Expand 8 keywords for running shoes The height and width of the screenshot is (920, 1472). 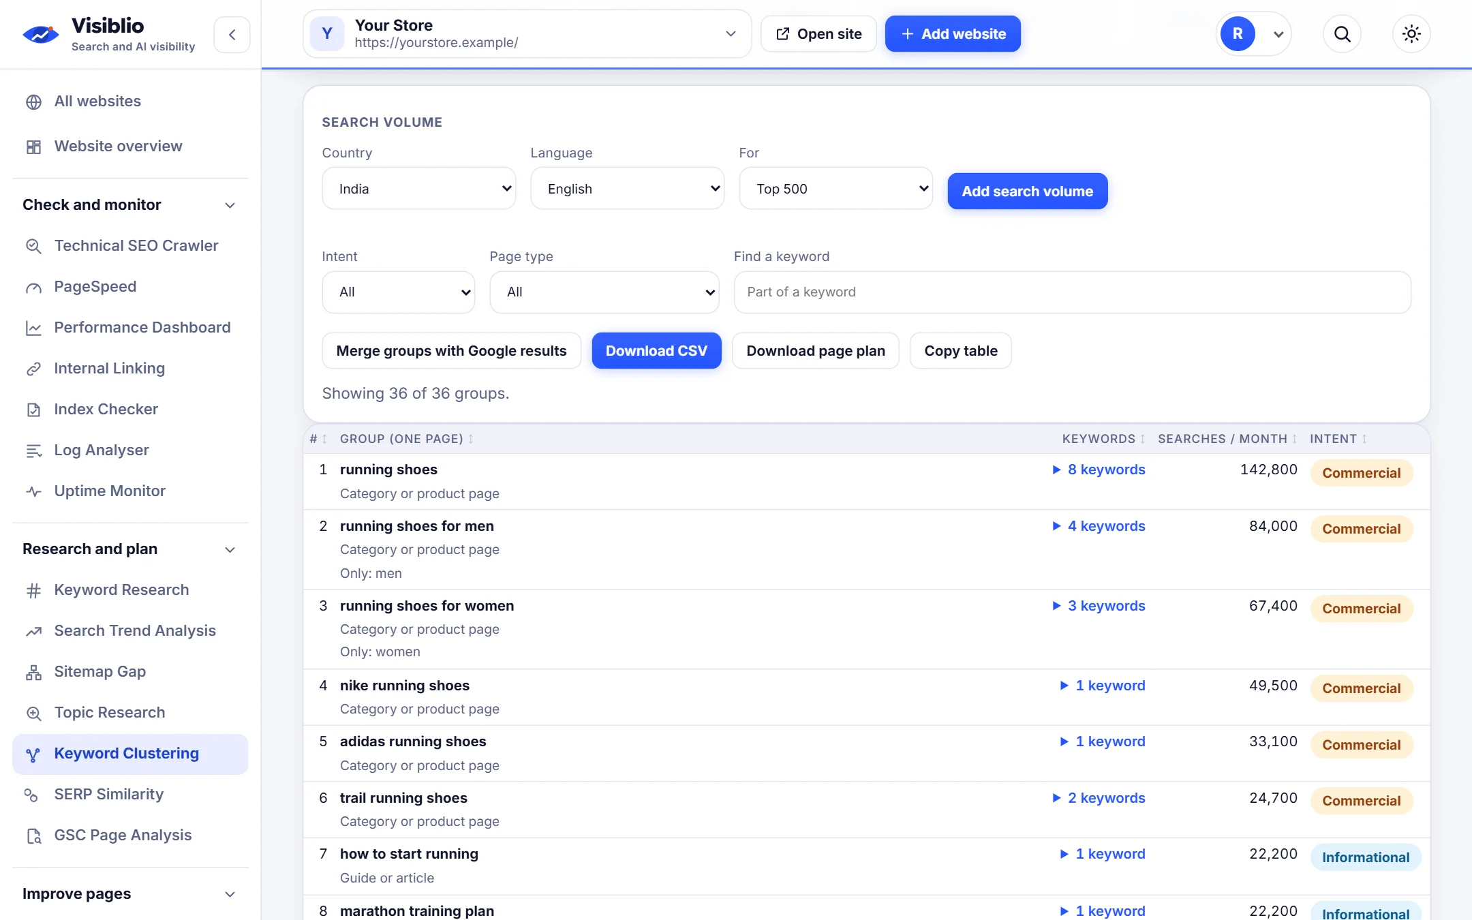pos(1099,470)
